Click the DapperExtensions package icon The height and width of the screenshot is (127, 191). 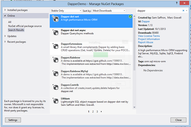[x=55, y=46]
